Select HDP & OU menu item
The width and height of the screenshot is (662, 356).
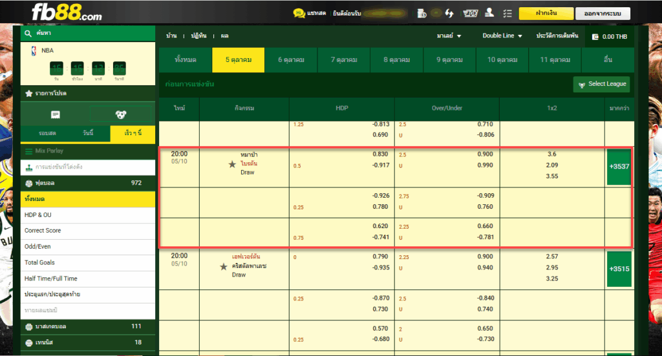tap(88, 215)
